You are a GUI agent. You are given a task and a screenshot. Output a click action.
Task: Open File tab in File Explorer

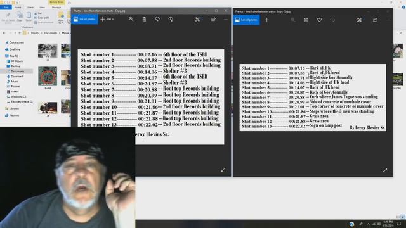(6, 7)
